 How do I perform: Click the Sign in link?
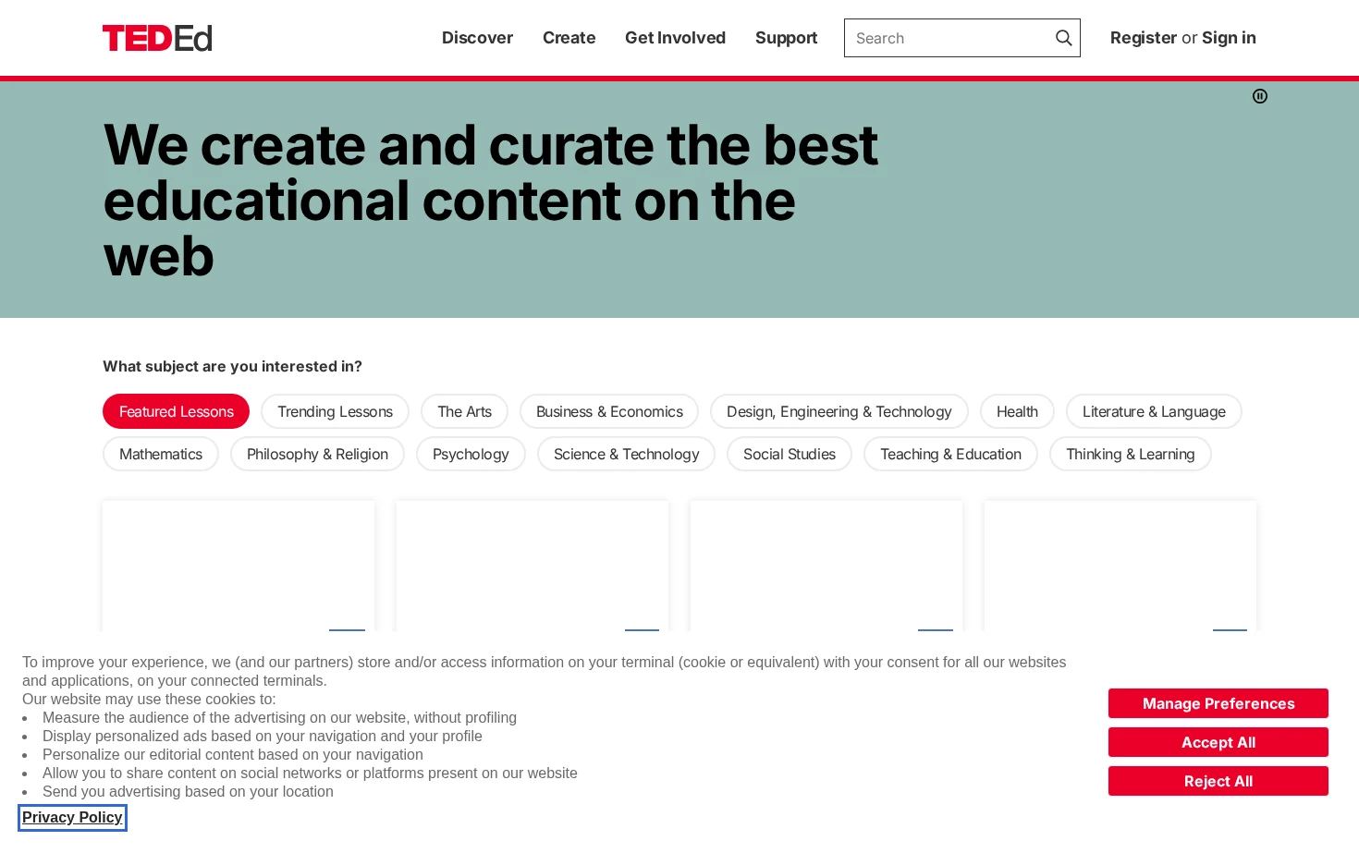[1229, 38]
